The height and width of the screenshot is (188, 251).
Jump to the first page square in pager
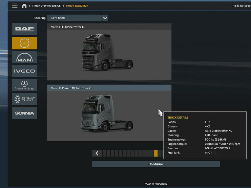pos(104,153)
